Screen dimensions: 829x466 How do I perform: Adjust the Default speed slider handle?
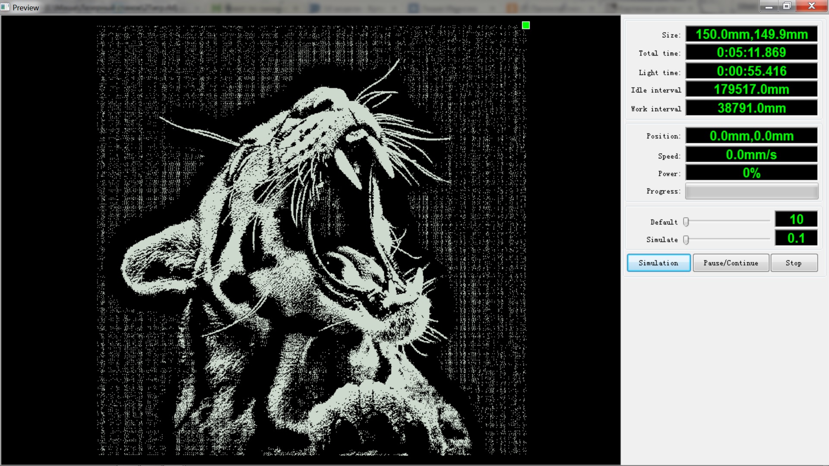tap(686, 222)
